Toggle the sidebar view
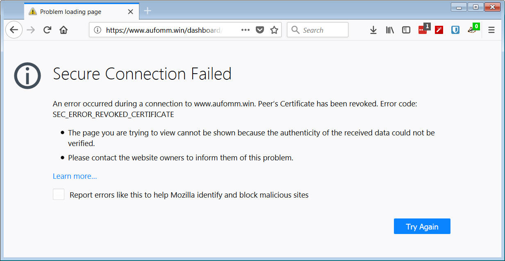The width and height of the screenshot is (505, 261). point(406,30)
